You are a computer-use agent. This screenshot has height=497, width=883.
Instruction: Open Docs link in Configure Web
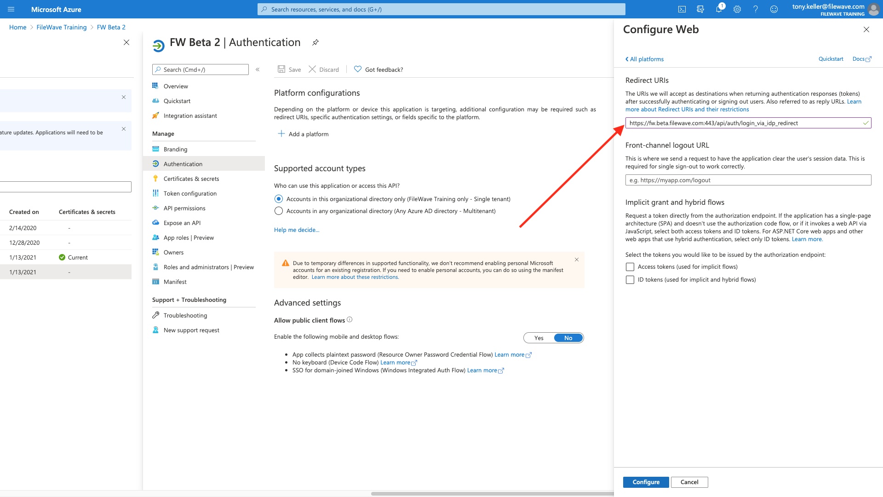[862, 59]
